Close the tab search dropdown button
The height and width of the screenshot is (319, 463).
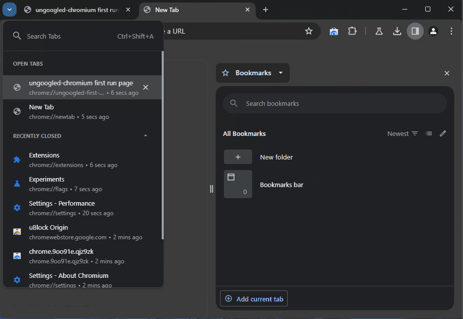coord(9,10)
